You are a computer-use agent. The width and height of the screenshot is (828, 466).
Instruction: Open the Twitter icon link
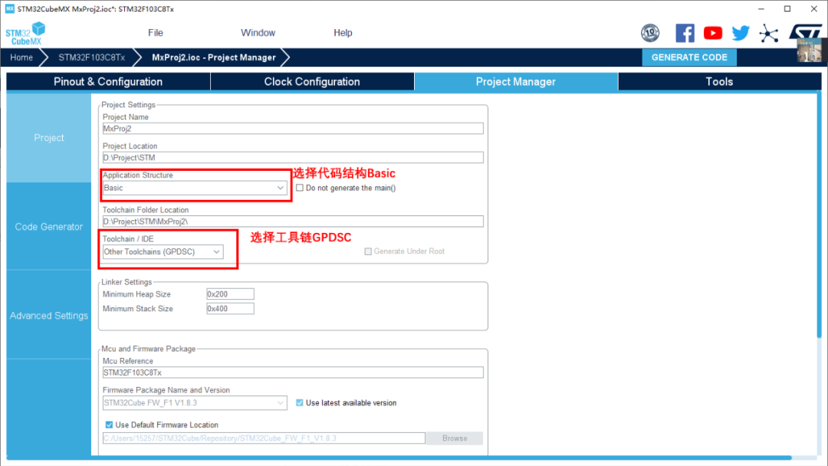[741, 33]
